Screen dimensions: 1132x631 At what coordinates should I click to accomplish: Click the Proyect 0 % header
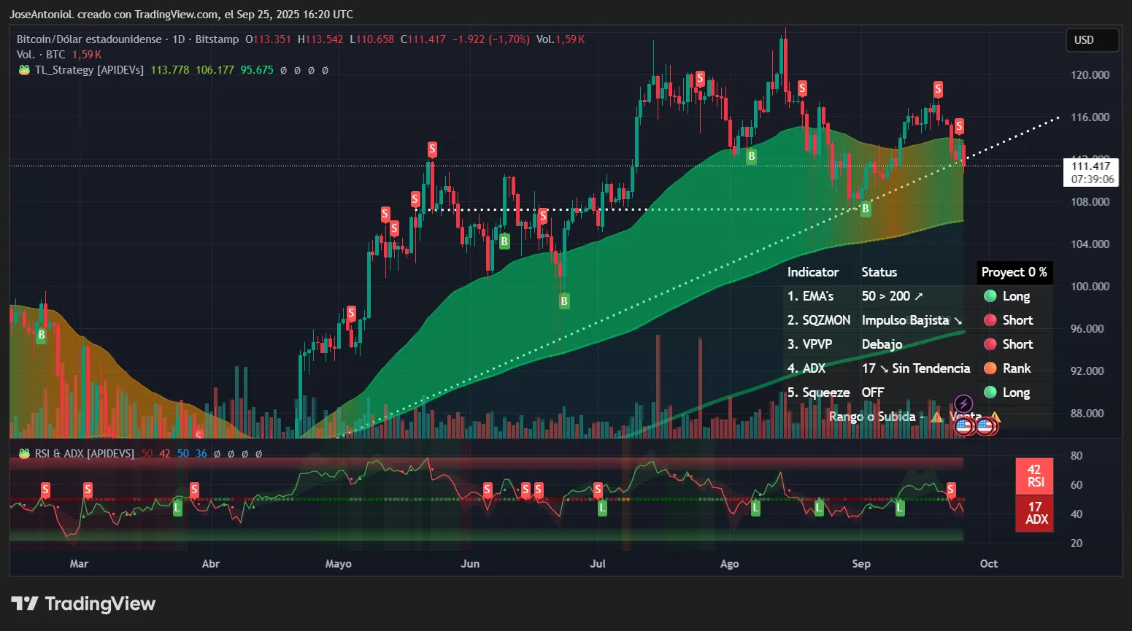click(x=1014, y=272)
